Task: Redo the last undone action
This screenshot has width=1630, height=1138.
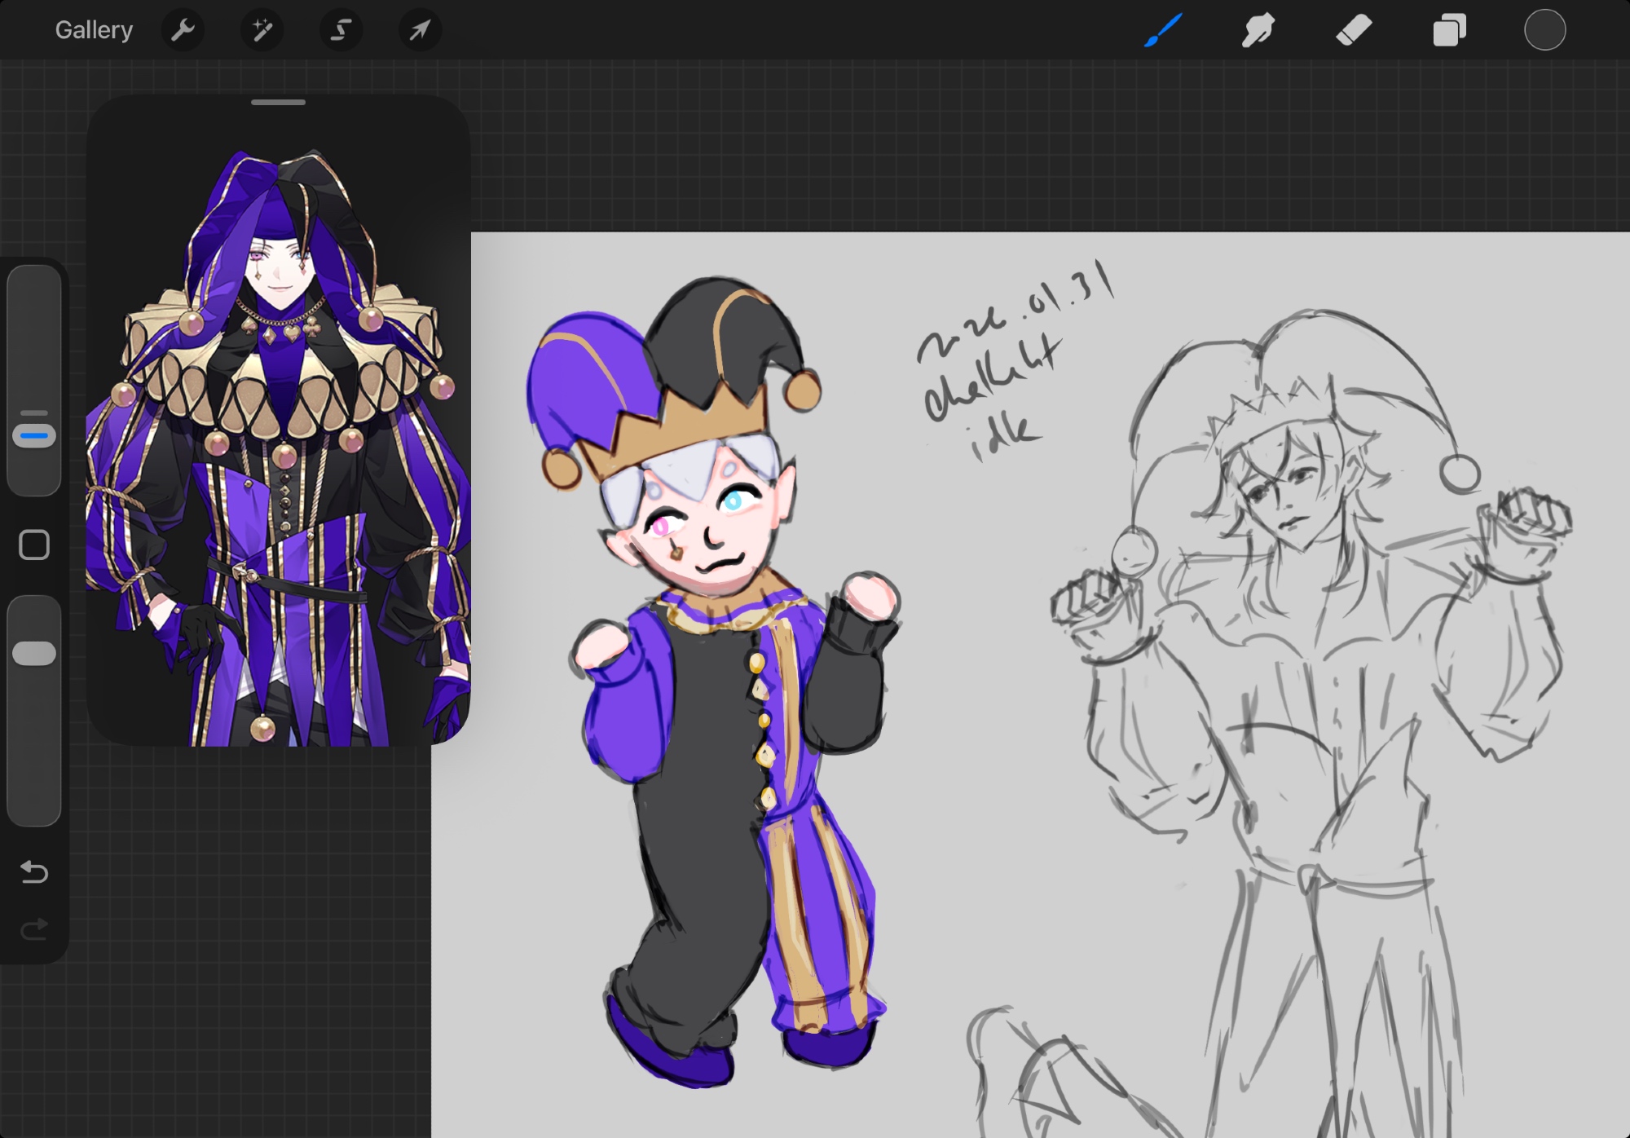Action: 34,928
